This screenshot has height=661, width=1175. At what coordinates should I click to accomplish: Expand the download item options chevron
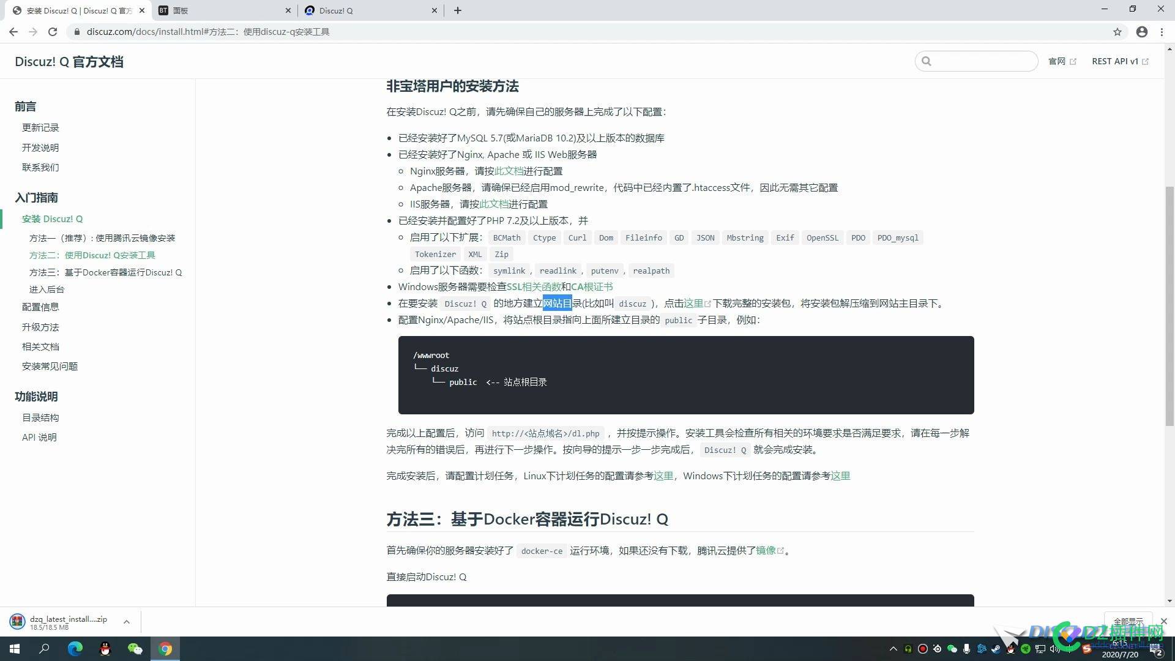tap(127, 622)
